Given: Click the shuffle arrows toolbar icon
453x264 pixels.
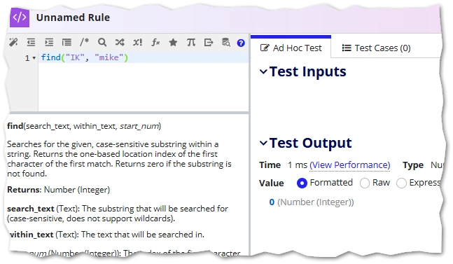Looking at the screenshot, I should coord(120,43).
